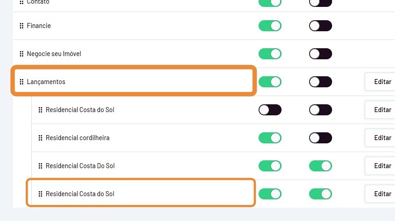Select the Negocie seu Imóvel label
This screenshot has height=221, width=395.
(x=54, y=54)
